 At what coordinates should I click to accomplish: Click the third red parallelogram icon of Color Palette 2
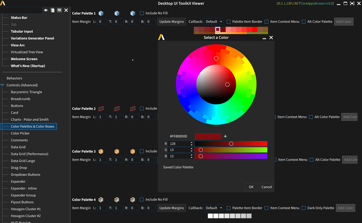click(133, 109)
